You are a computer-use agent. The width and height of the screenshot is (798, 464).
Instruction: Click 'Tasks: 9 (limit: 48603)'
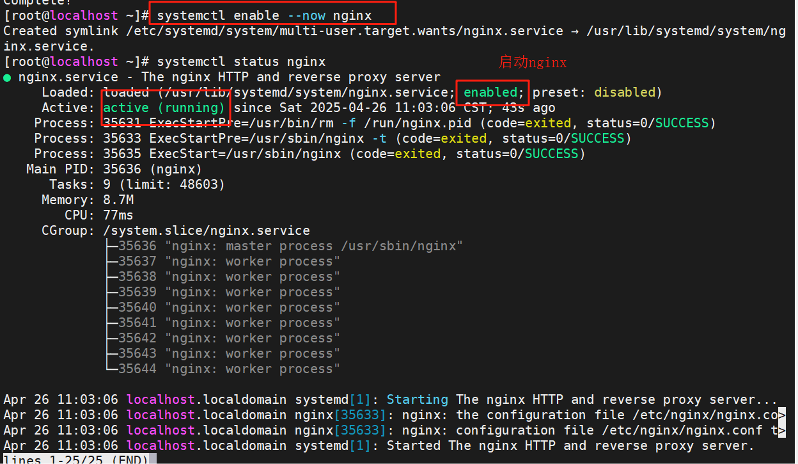[x=137, y=184]
